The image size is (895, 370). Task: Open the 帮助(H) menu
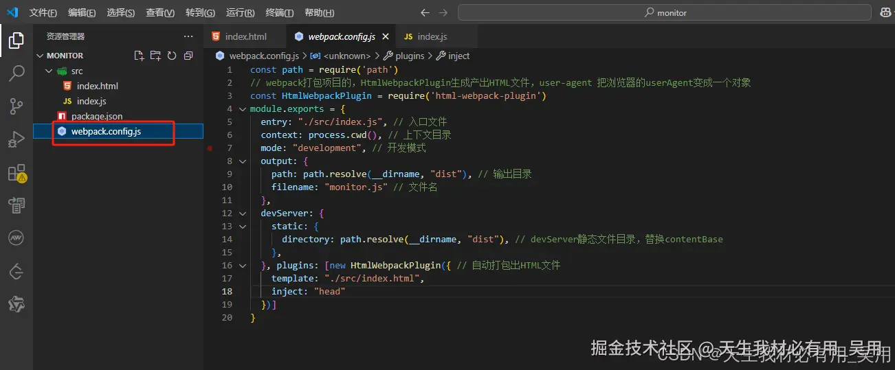(x=319, y=13)
